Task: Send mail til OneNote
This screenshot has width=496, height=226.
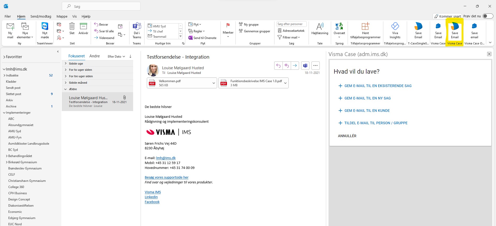Action: pyautogui.click(x=202, y=38)
